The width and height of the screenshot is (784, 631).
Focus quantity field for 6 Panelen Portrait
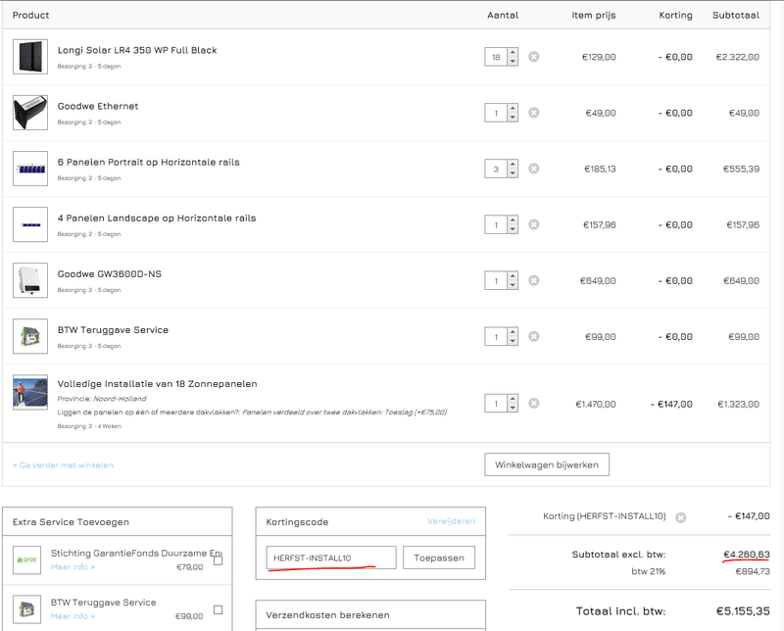tap(496, 169)
